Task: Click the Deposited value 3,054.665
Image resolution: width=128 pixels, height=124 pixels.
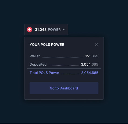Action: (90, 64)
